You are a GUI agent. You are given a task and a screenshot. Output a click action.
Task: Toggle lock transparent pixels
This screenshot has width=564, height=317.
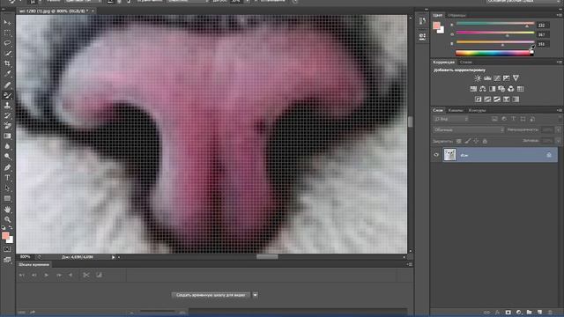tap(458, 141)
